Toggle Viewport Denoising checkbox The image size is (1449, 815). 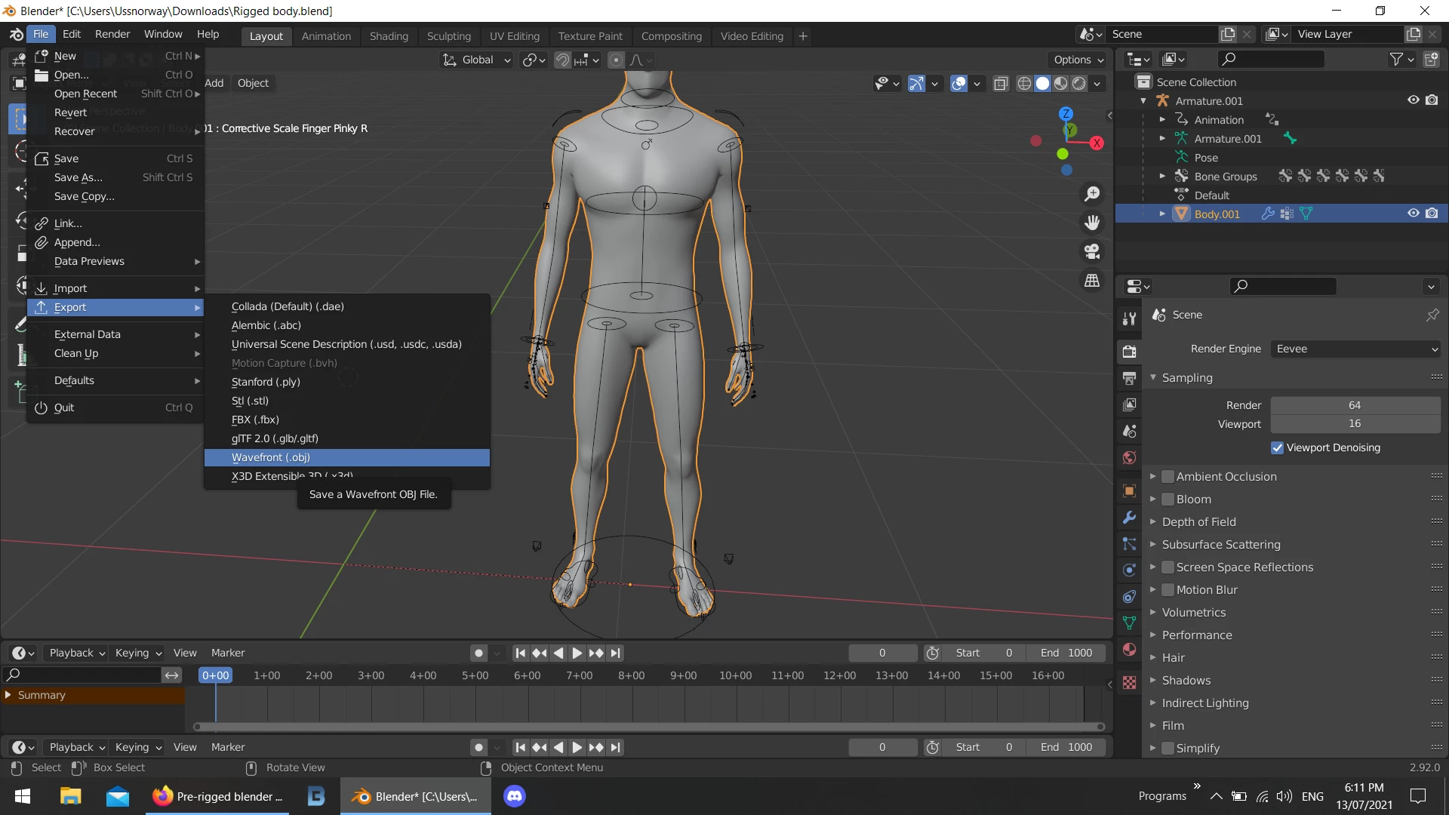point(1277,447)
